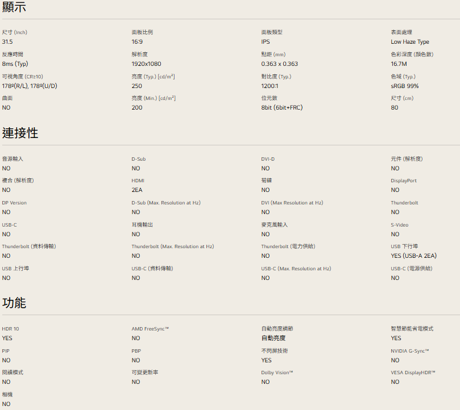The image size is (460, 410).
Task: Select the IPS panel type value
Action: pos(266,42)
